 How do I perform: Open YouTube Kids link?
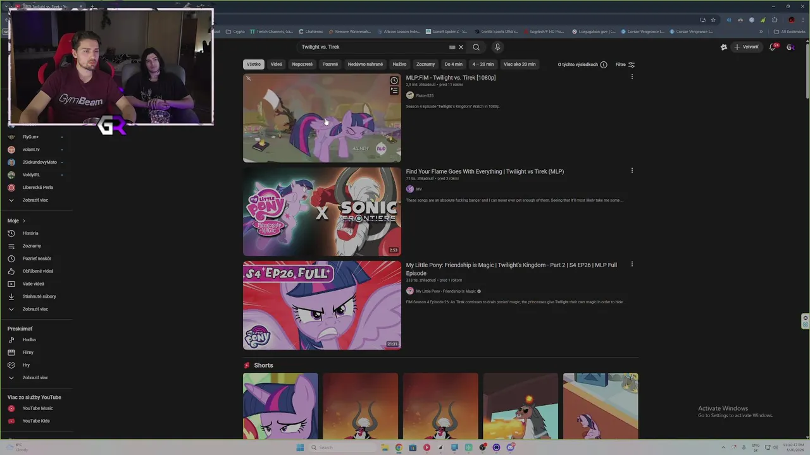point(36,421)
